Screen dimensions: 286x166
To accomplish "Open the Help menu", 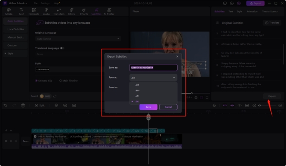I will point(56,3).
